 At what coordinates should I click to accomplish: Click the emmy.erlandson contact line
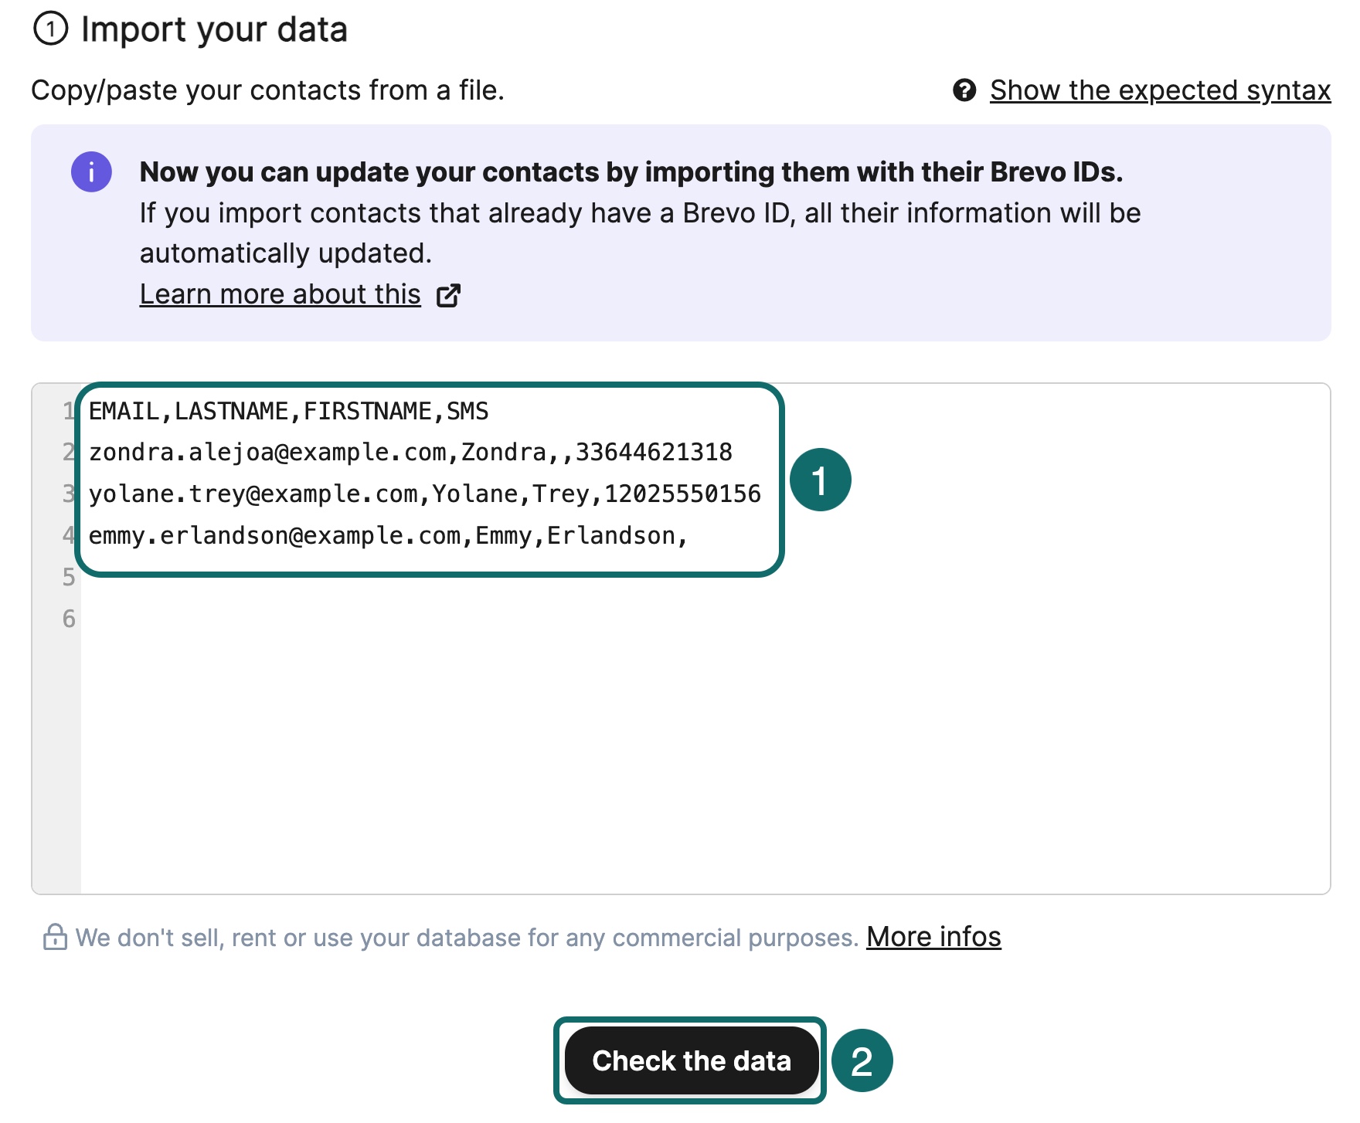tap(387, 535)
